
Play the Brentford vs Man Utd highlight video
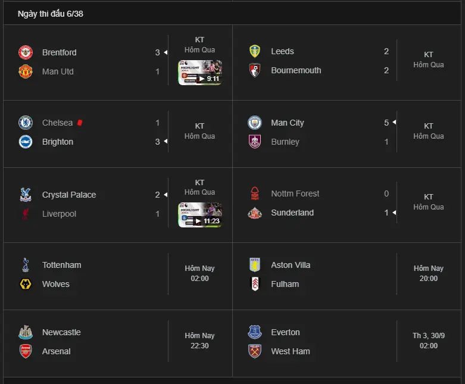point(200,73)
